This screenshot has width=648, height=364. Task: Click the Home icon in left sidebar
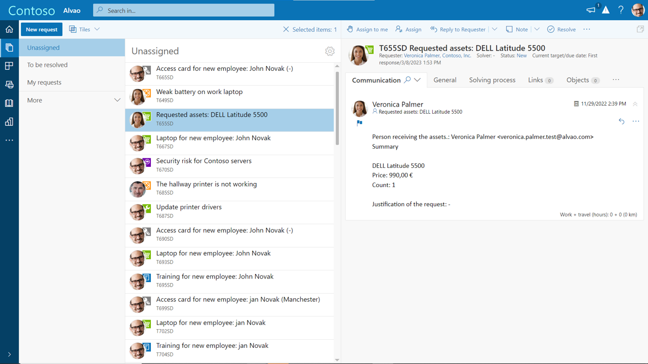pyautogui.click(x=9, y=29)
